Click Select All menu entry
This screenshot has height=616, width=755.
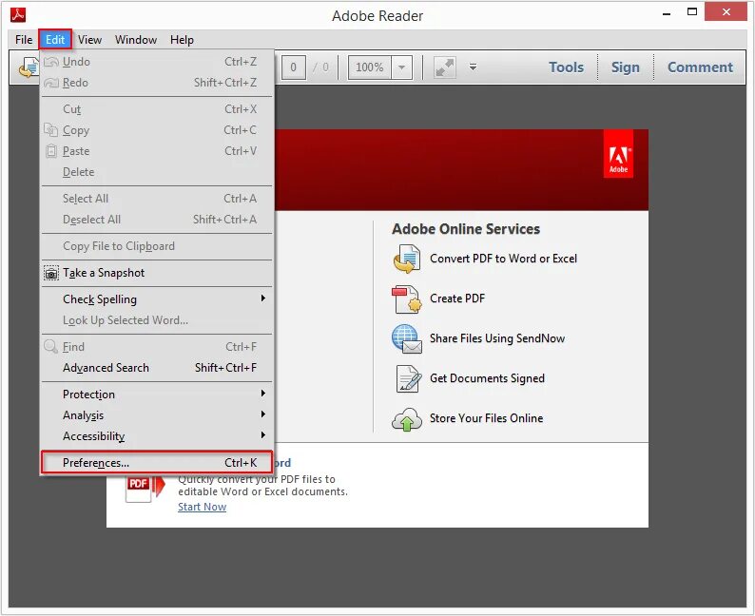tap(157, 199)
